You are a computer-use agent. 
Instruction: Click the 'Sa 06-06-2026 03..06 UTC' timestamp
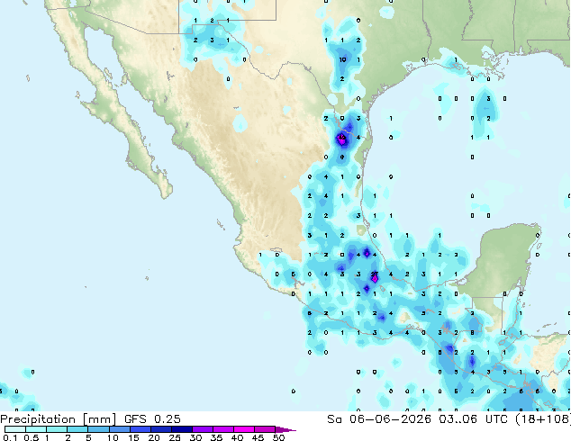(x=417, y=419)
